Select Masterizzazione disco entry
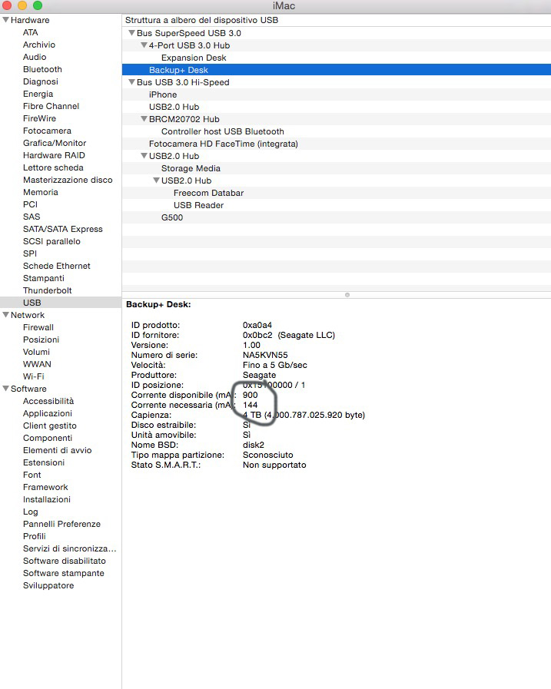Screen dimensions: 551x689 tap(68, 181)
